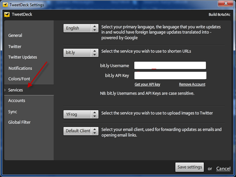Select the General settings tab
The image size is (236, 177).
tap(15, 35)
